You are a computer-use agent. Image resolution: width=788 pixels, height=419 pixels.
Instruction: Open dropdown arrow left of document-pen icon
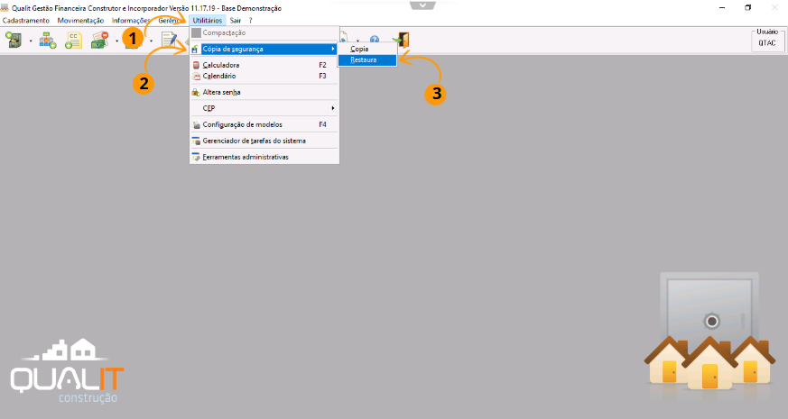tap(151, 41)
